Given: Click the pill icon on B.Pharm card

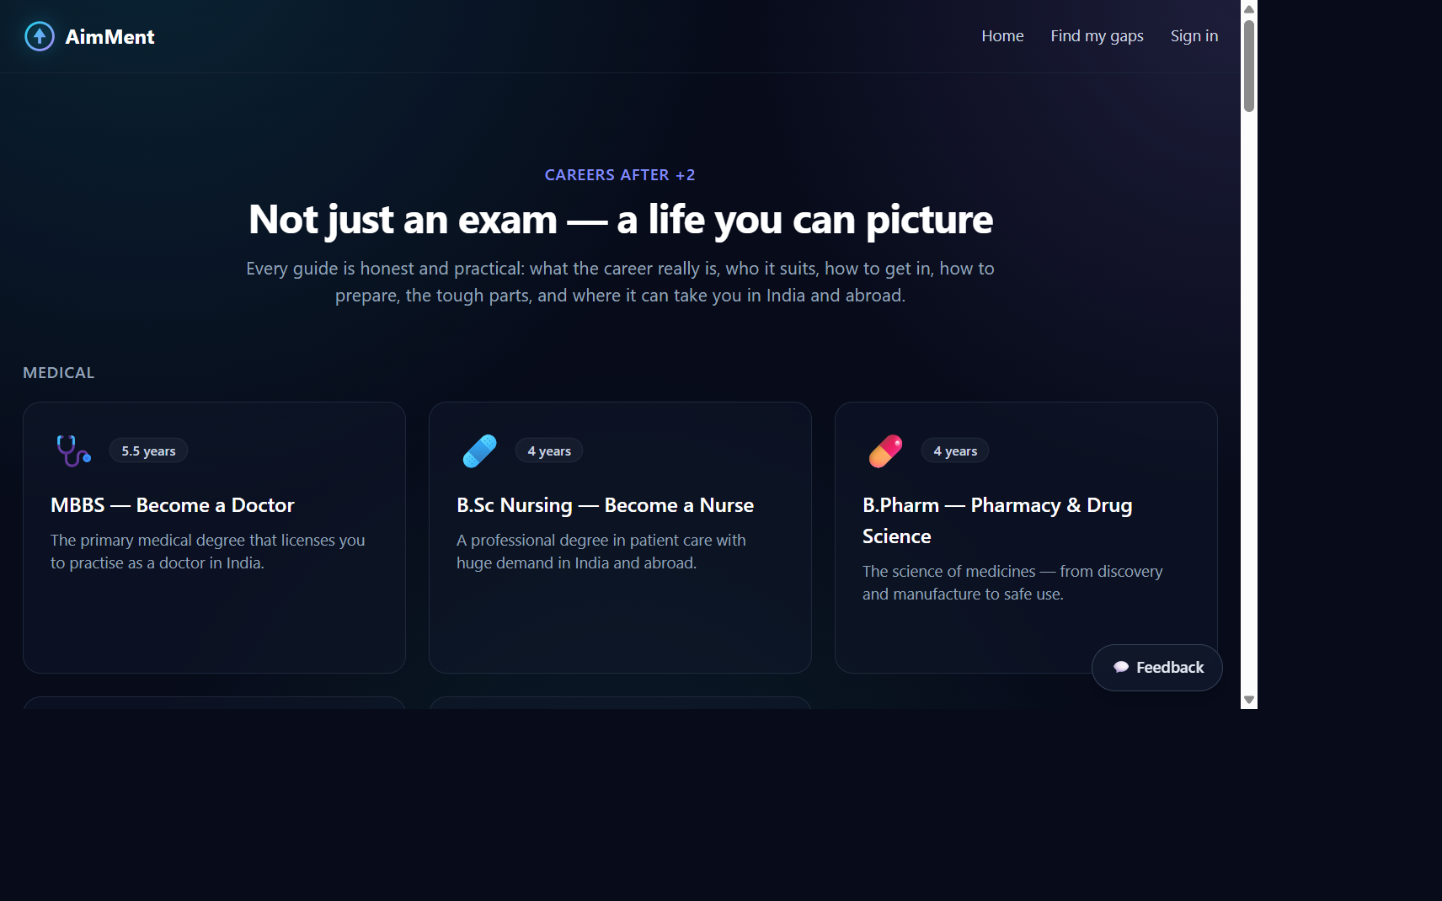Looking at the screenshot, I should coord(885,450).
